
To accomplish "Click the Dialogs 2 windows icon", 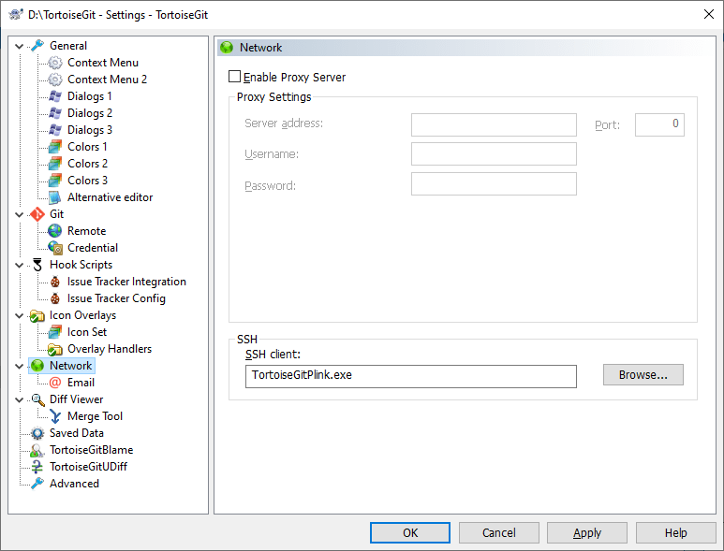I will pos(55,113).
